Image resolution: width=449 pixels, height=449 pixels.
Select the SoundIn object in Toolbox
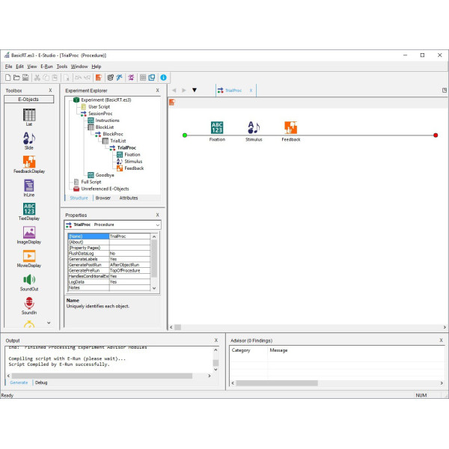pyautogui.click(x=29, y=306)
